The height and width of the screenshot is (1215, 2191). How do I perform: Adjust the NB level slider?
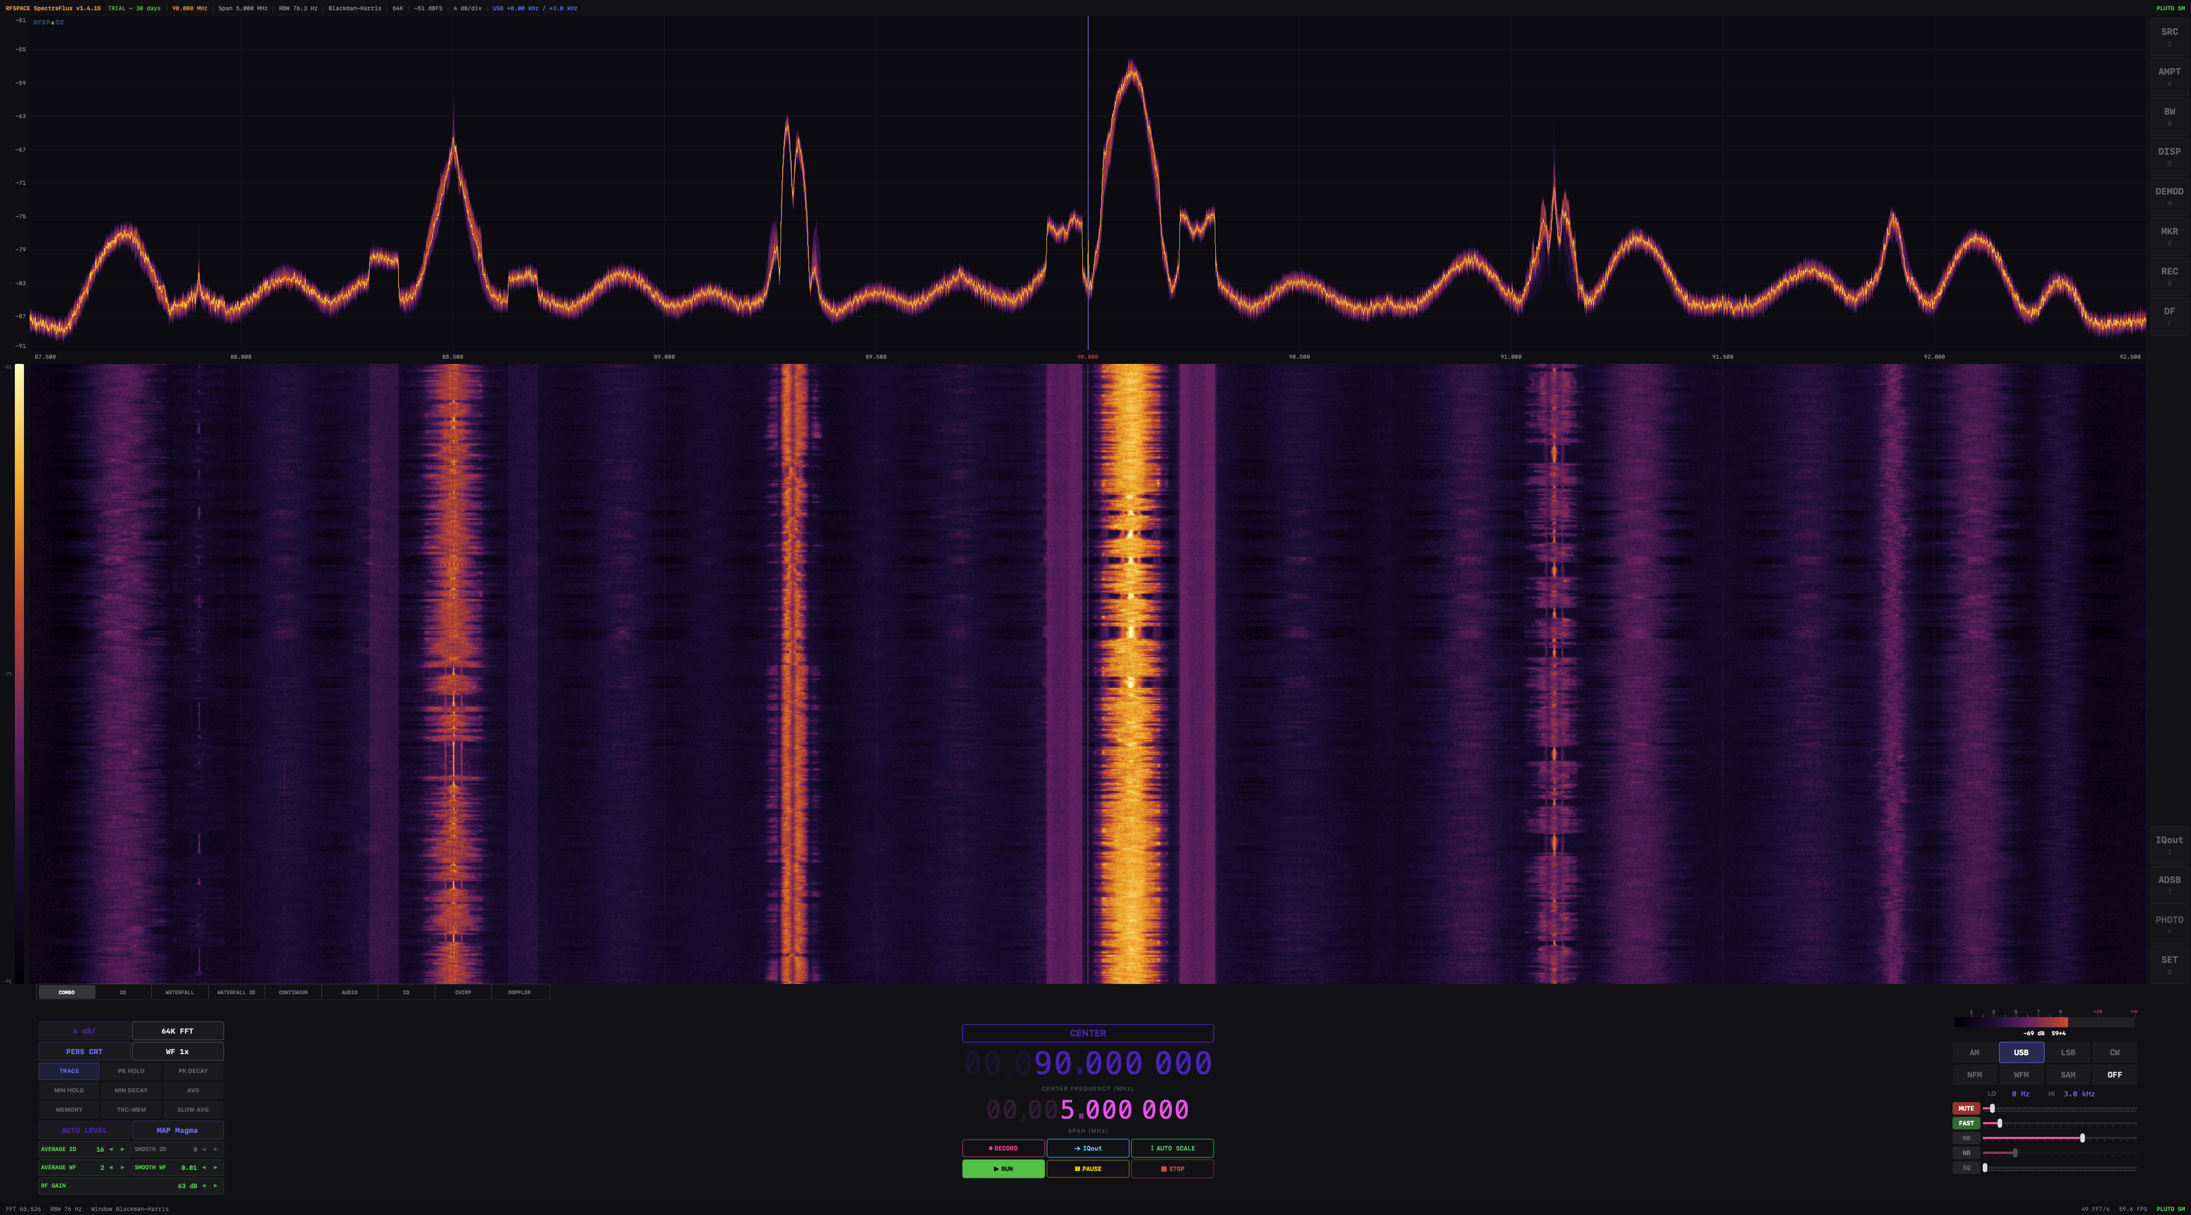pos(2059,1139)
